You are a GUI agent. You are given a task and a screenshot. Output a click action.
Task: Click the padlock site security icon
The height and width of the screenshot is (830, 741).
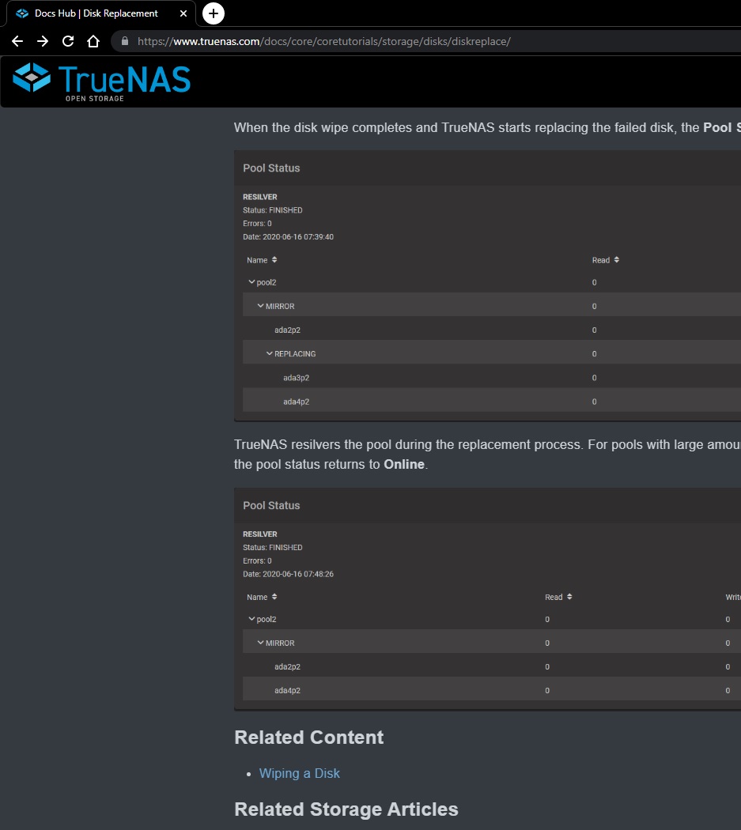pyautogui.click(x=124, y=41)
